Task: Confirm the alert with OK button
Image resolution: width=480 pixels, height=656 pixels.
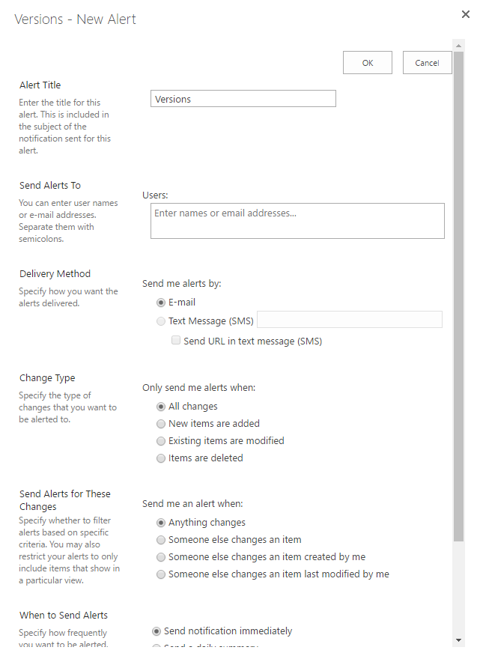Action: (x=368, y=63)
